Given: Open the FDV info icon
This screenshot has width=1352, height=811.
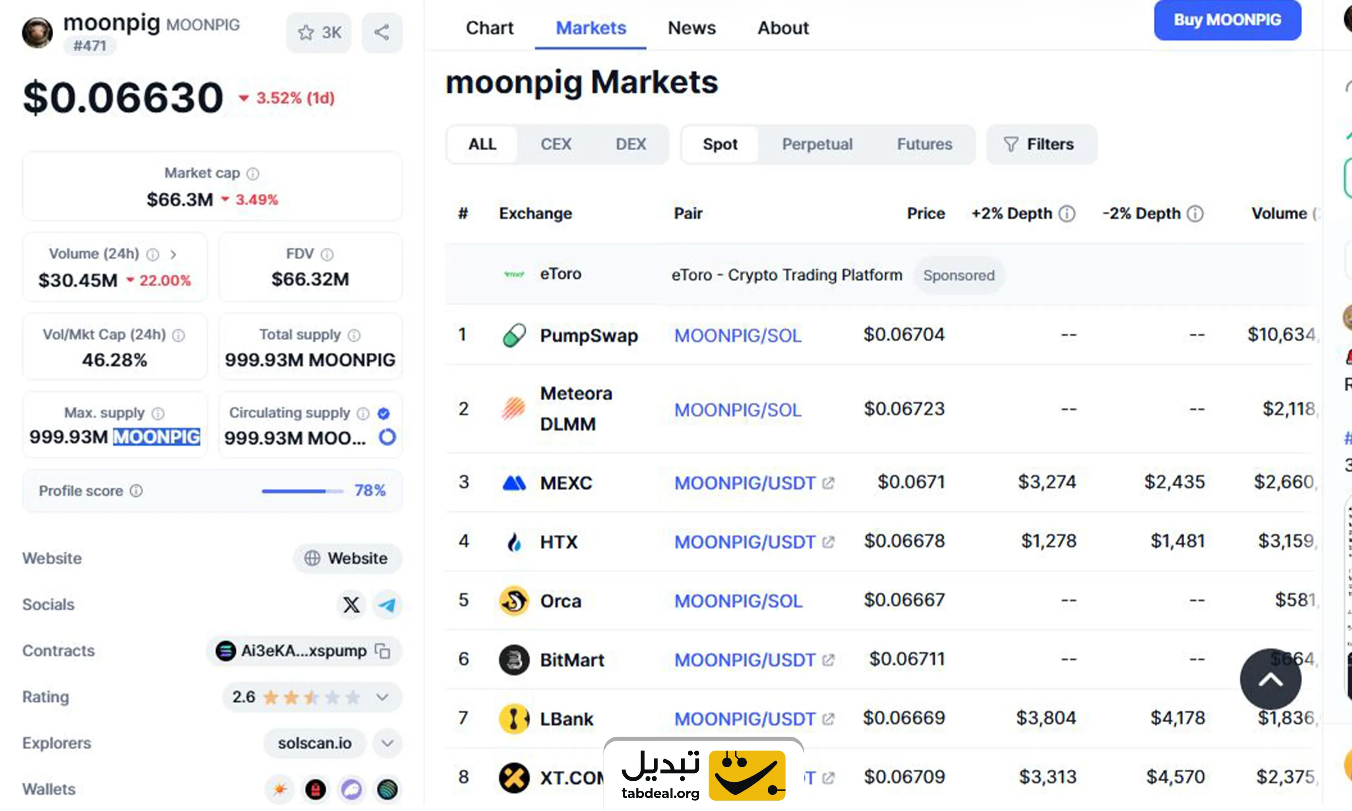Looking at the screenshot, I should click(x=327, y=255).
